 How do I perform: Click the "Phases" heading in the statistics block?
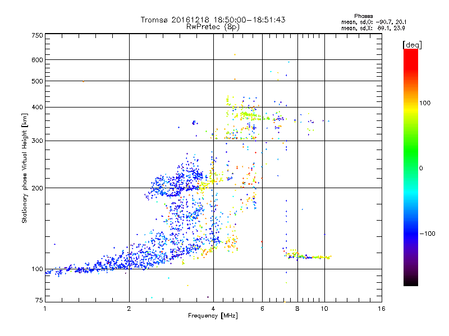point(363,16)
